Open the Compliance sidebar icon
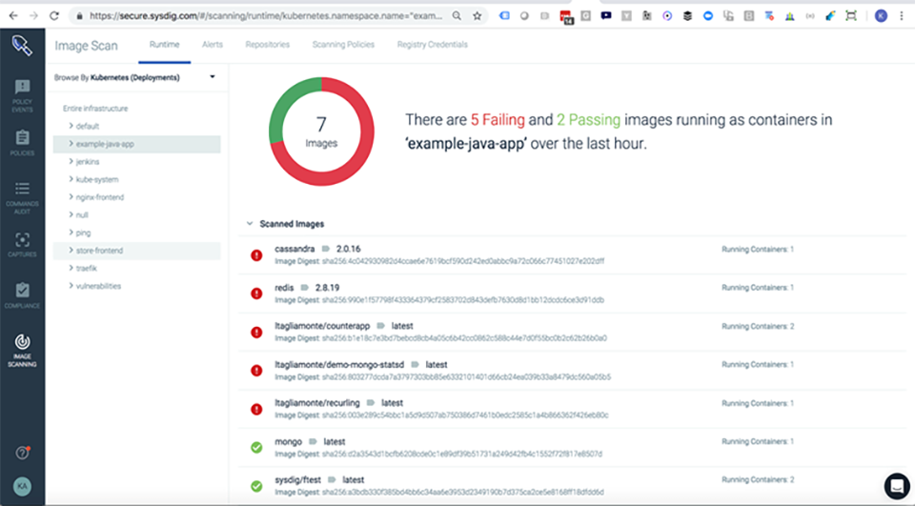The image size is (915, 506). 22,294
